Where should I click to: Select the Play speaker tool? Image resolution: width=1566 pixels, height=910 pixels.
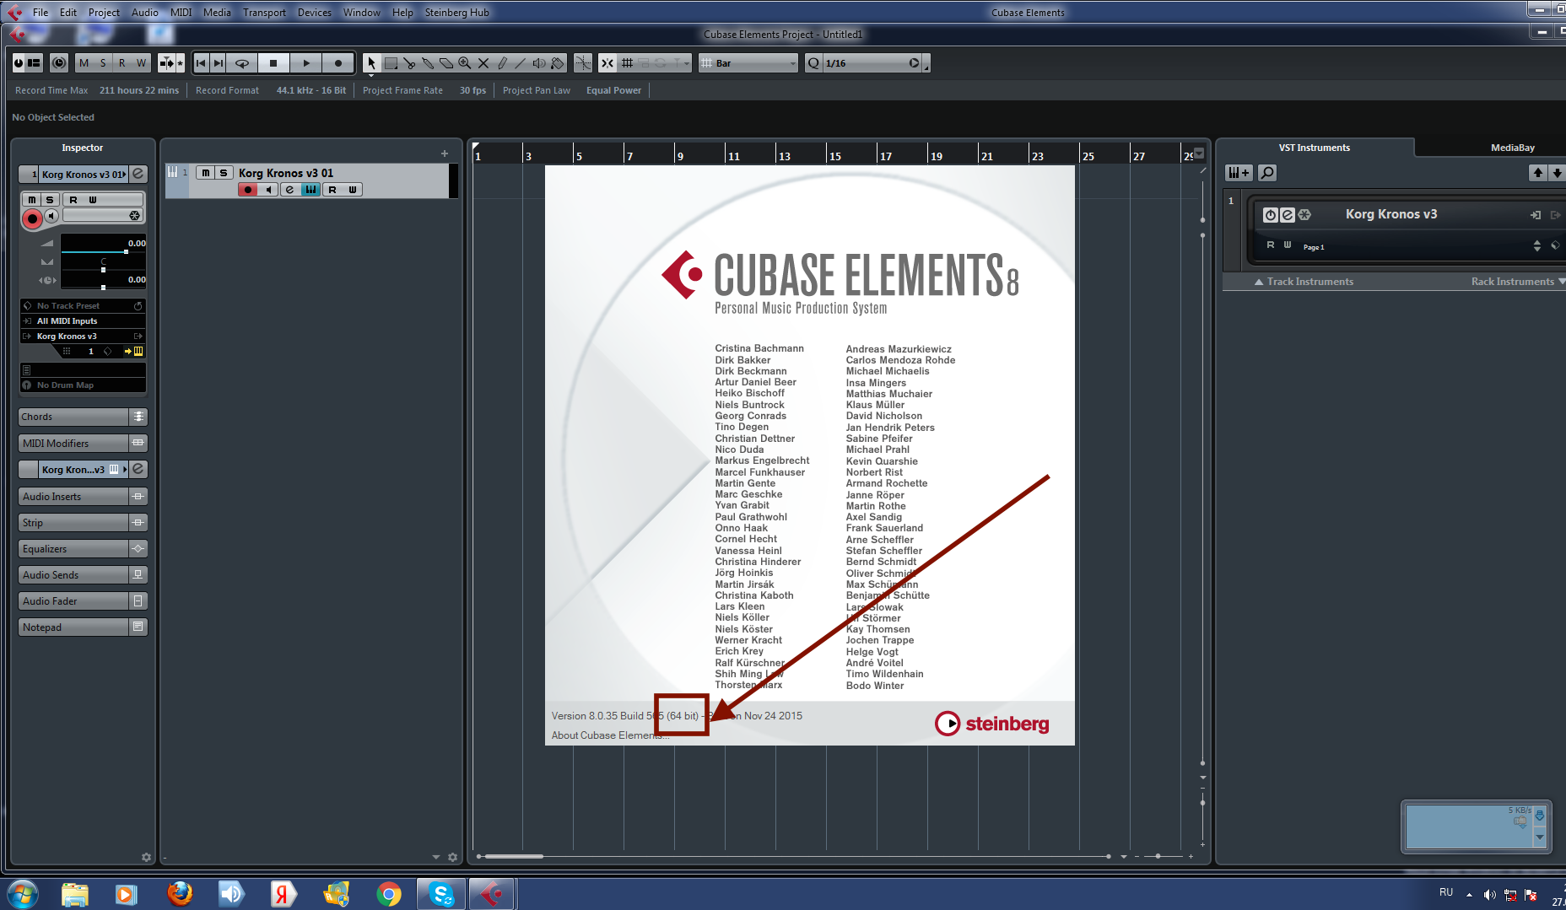[x=539, y=63]
